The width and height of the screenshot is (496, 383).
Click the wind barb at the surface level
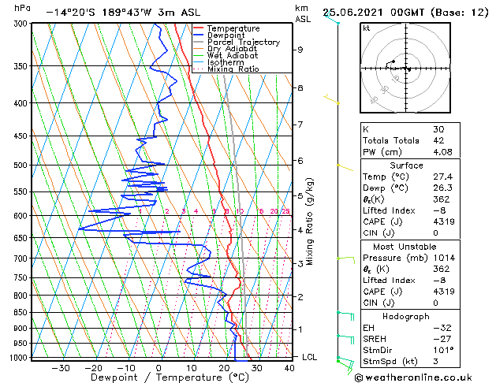tap(344, 362)
